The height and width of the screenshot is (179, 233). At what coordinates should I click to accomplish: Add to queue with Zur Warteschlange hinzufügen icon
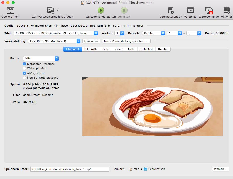(x=50, y=10)
